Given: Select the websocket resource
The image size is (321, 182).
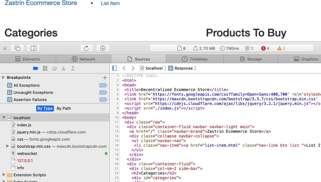Looking at the screenshot, I should click(x=55, y=154).
